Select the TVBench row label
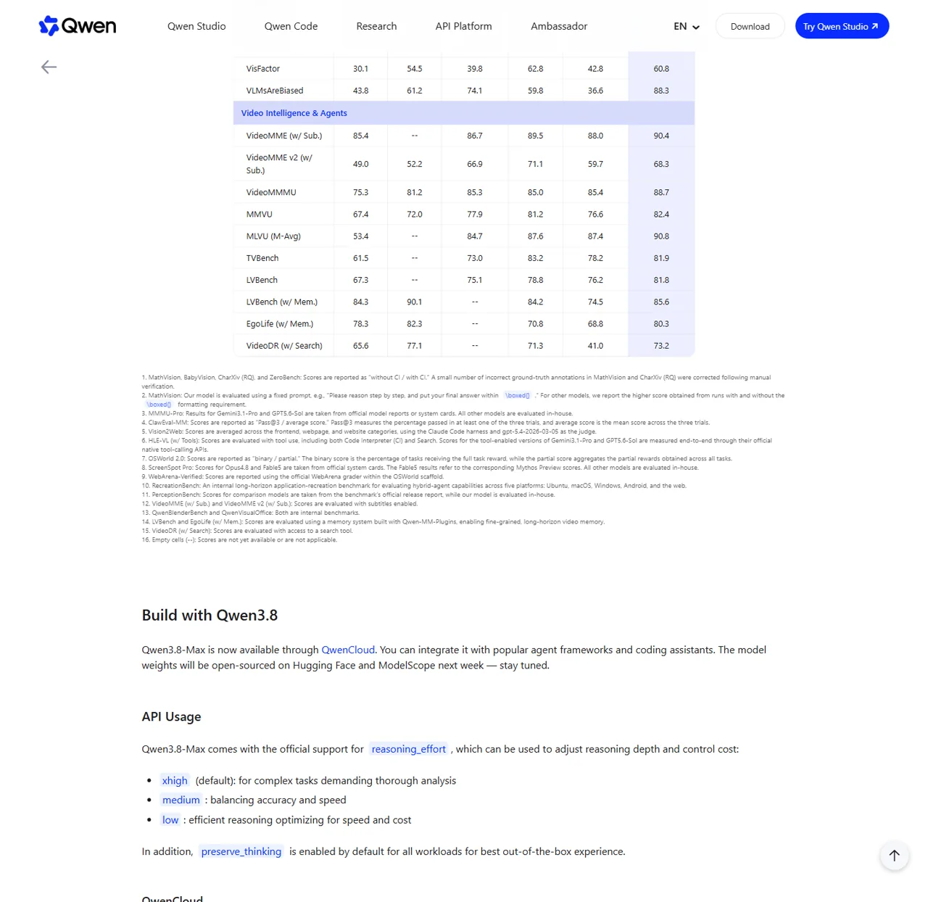This screenshot has width=928, height=902. 262,258
